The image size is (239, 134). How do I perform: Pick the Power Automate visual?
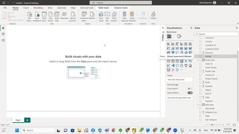(x=177, y=70)
